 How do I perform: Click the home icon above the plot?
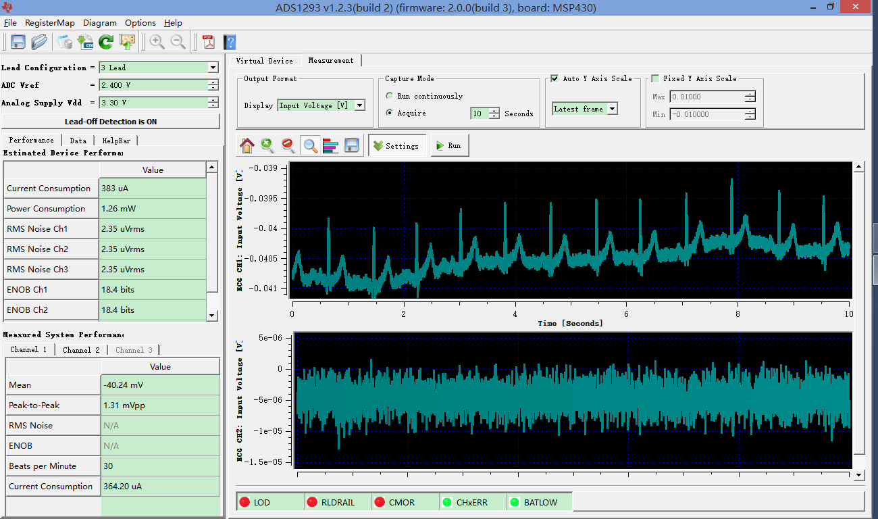(247, 145)
